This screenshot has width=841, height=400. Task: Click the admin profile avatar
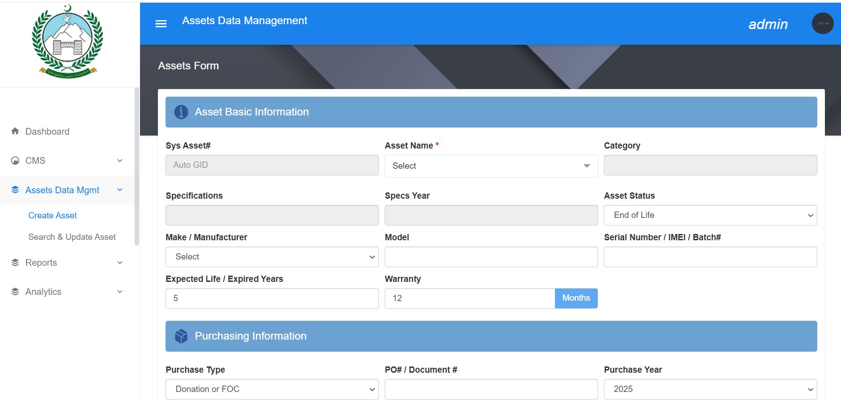(822, 23)
